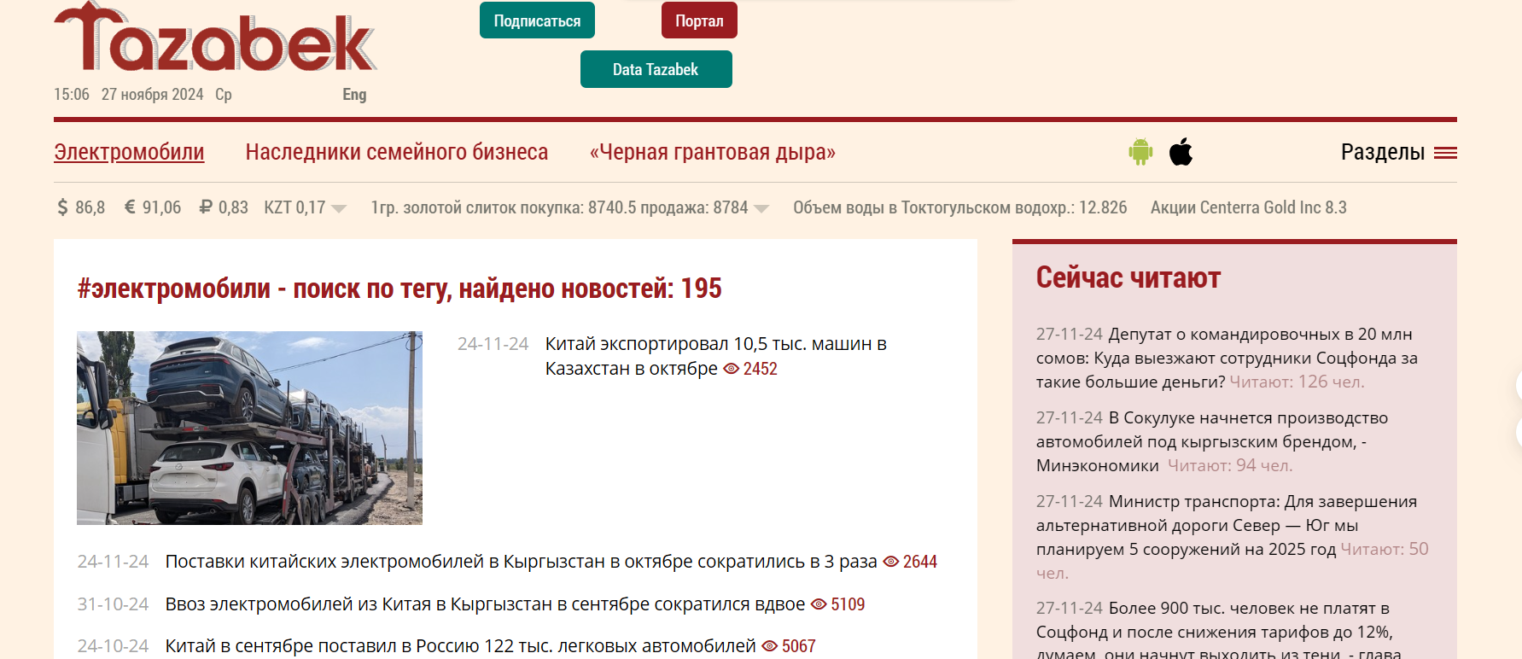Open article about China exporting 10,5 тыс. машин
Screen dimensions: 1522x659
click(715, 356)
